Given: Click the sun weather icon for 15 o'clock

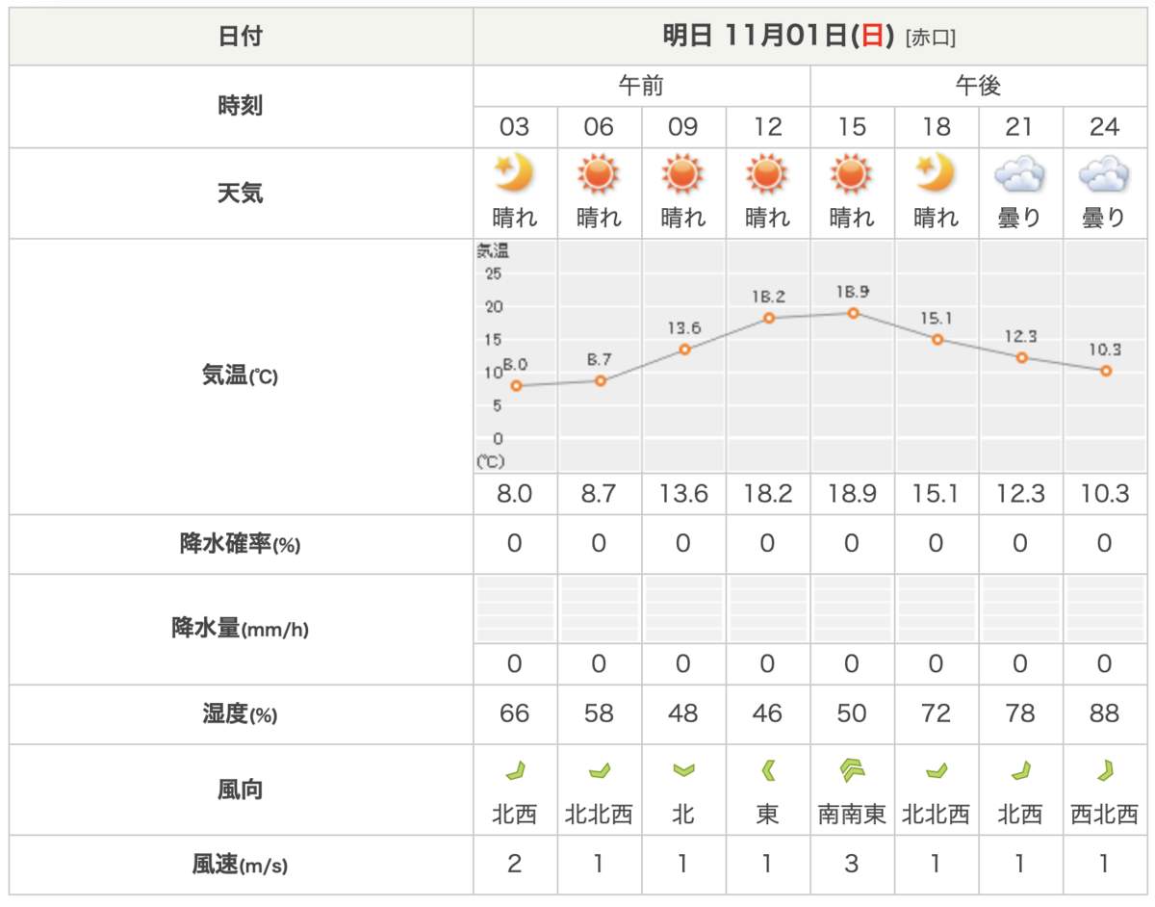Looking at the screenshot, I should click(x=852, y=174).
